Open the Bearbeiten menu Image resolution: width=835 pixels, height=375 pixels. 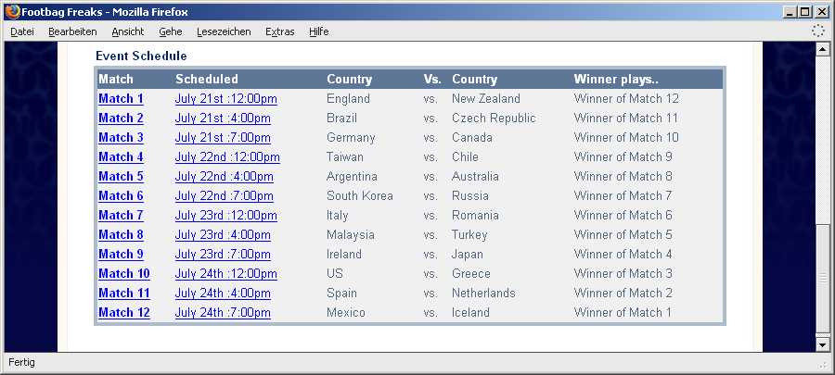[x=72, y=31]
